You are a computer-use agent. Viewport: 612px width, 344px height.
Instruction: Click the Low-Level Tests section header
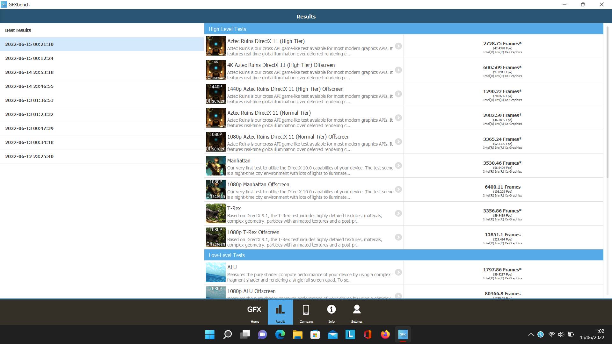404,255
